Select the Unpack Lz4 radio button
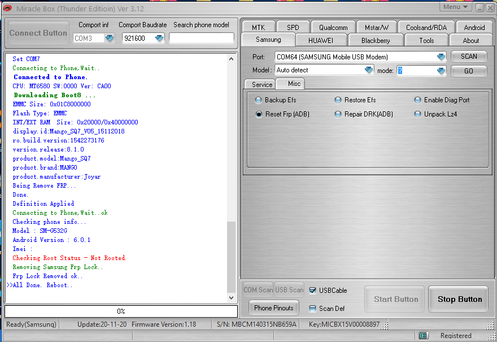This screenshot has height=342, width=497. 418,114
